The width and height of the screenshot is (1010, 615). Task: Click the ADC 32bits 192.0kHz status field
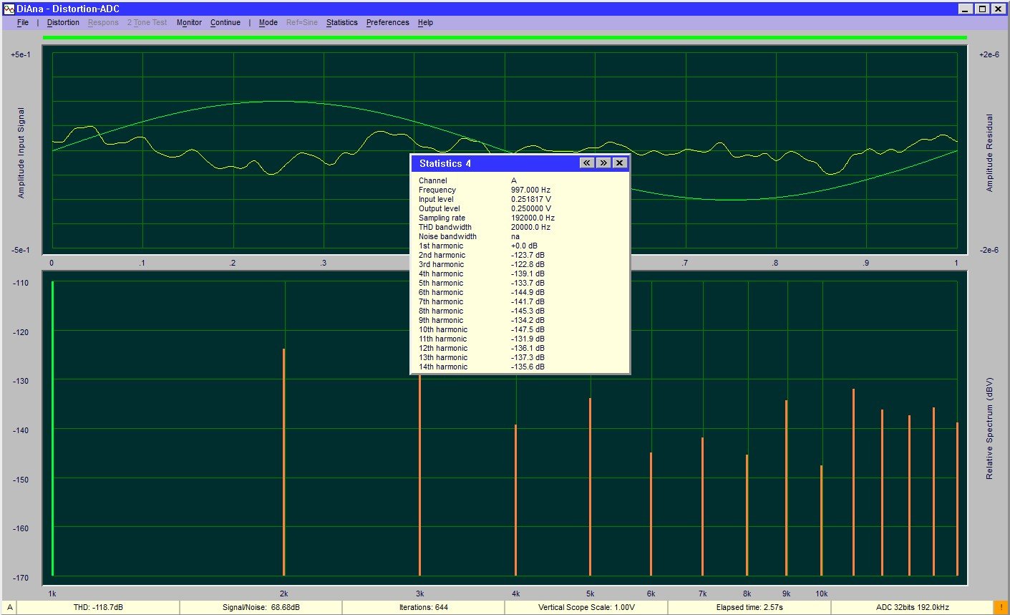pos(912,607)
